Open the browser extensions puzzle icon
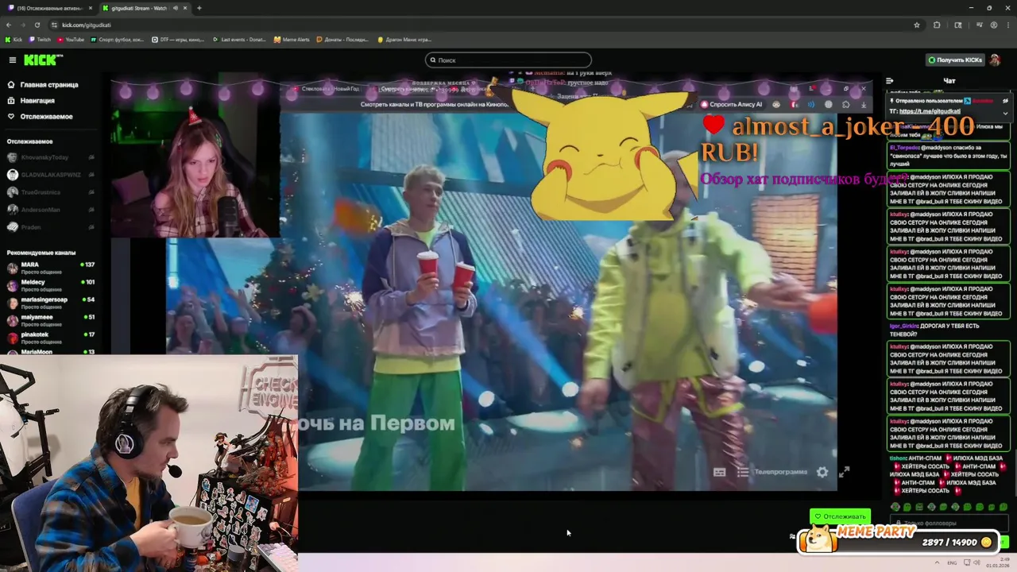Image resolution: width=1017 pixels, height=572 pixels. tap(937, 25)
